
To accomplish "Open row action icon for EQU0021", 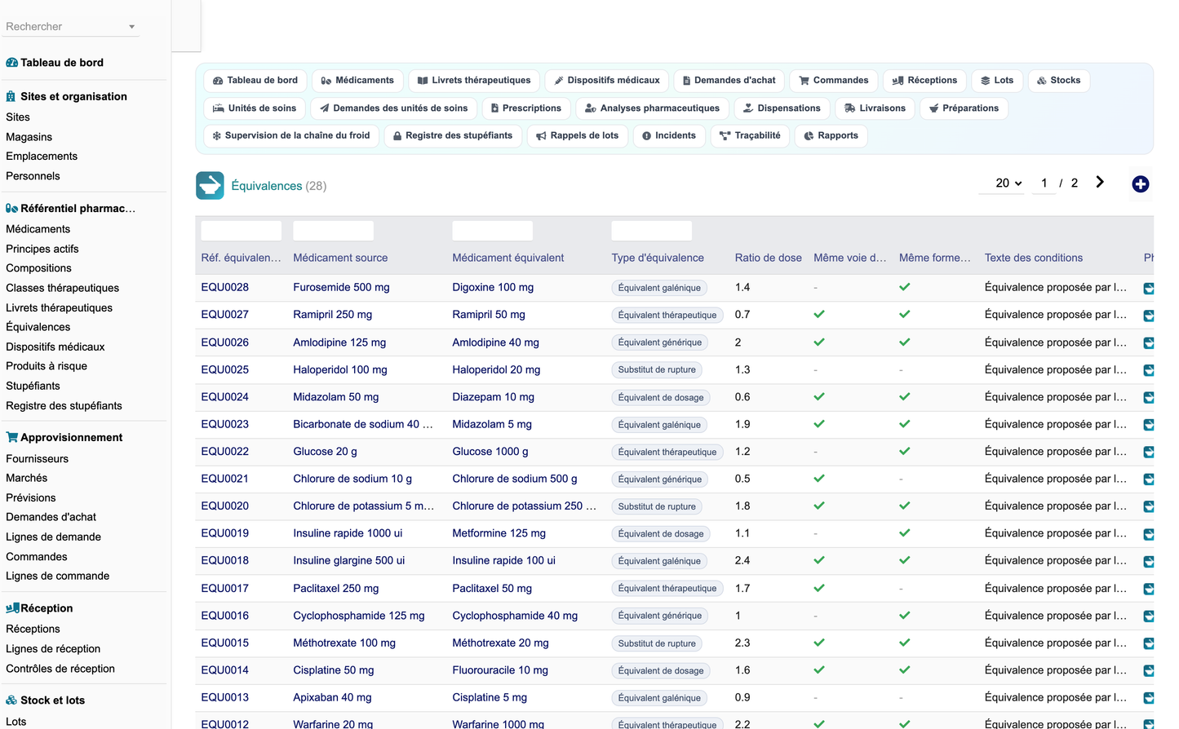I will tap(1149, 479).
